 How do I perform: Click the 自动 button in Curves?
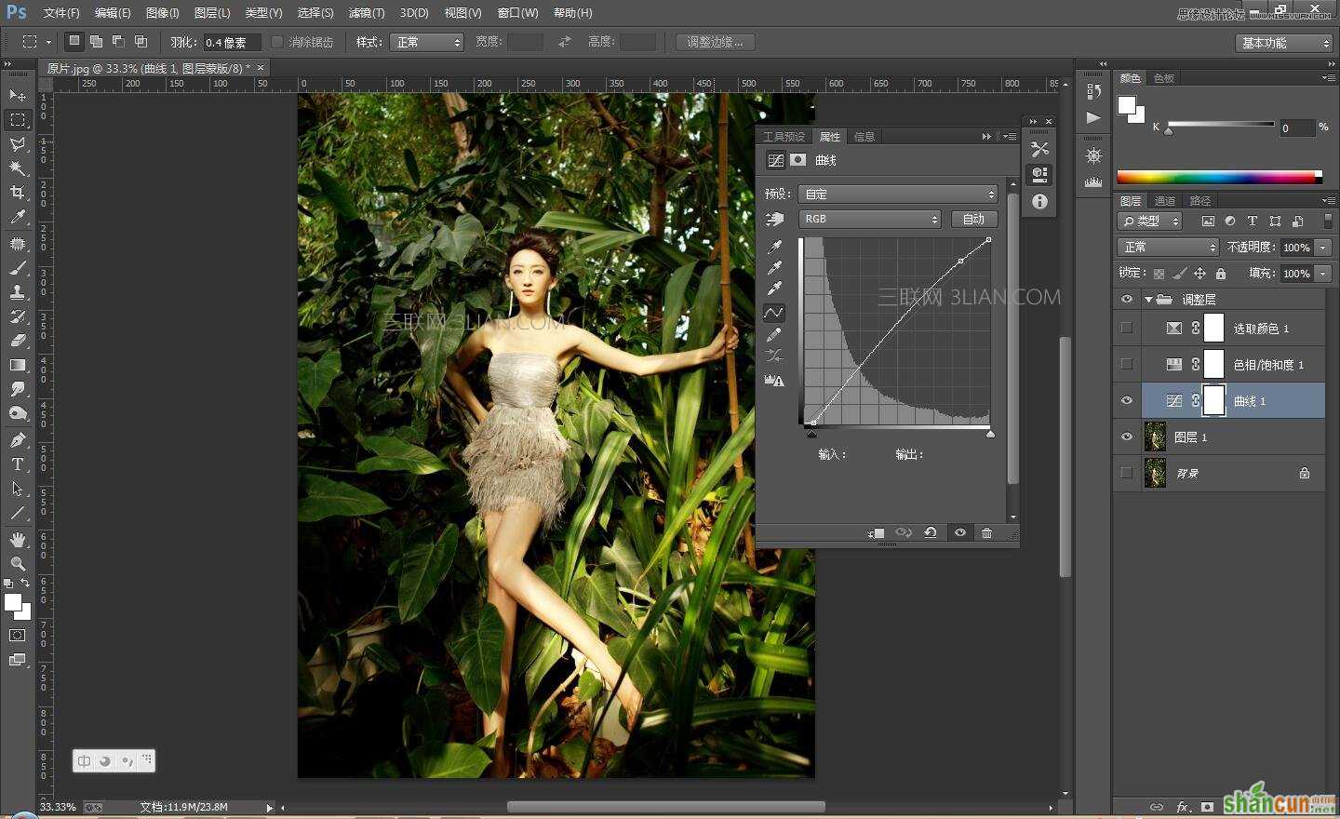pos(973,219)
